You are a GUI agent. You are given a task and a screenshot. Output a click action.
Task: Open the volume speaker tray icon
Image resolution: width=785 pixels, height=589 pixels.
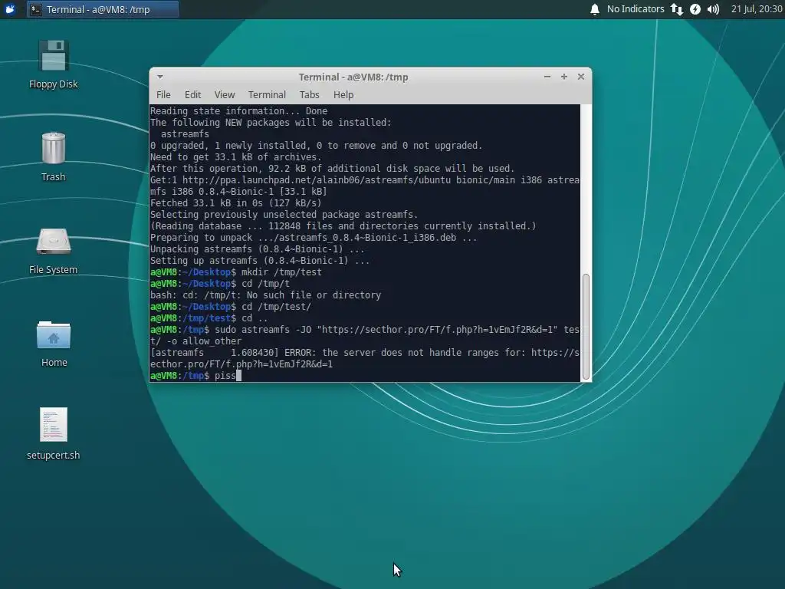[x=714, y=9]
